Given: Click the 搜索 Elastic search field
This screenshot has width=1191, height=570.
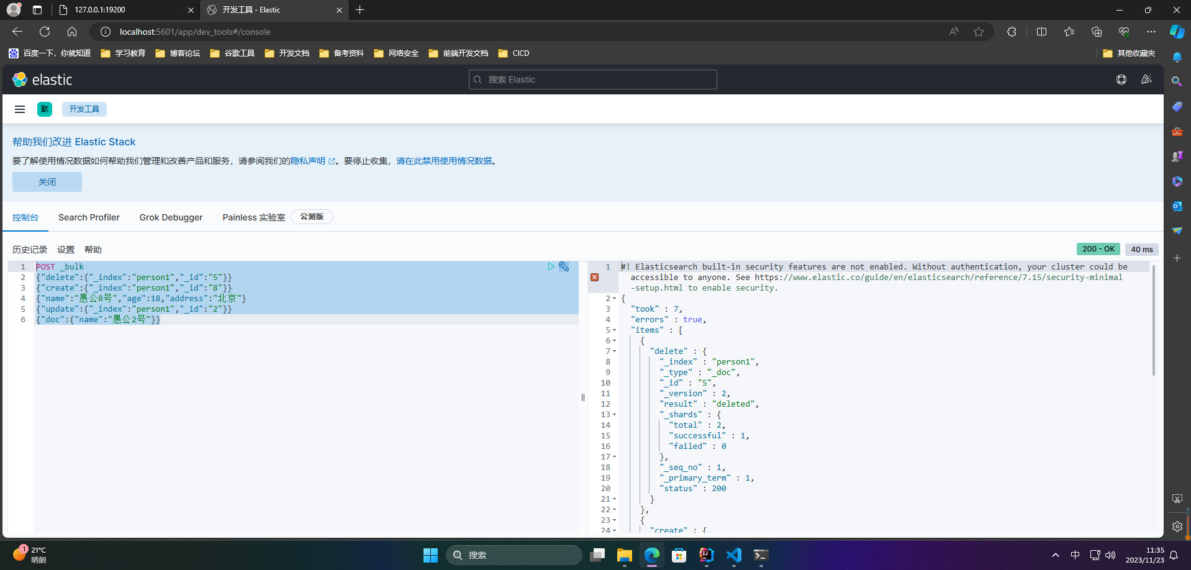Looking at the screenshot, I should click(593, 79).
